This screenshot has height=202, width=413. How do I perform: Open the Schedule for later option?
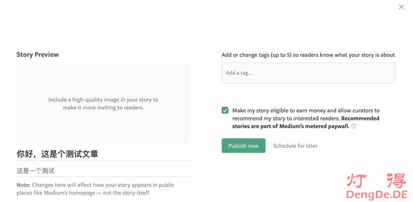[x=295, y=146]
